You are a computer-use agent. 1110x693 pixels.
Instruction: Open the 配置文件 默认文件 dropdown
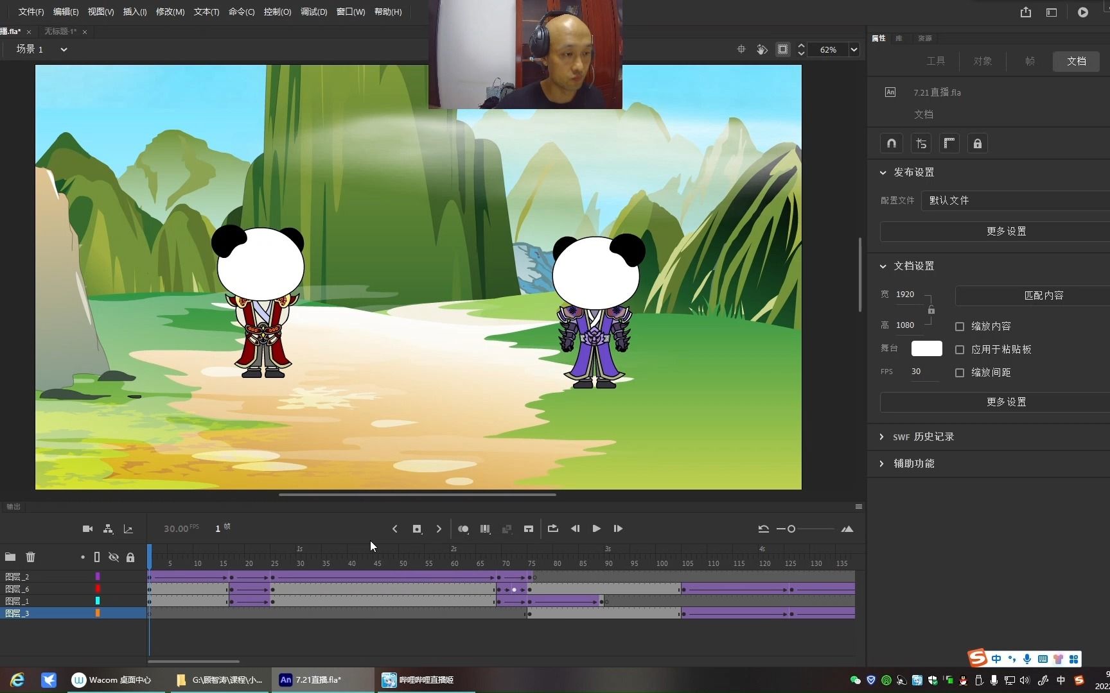tap(1016, 201)
